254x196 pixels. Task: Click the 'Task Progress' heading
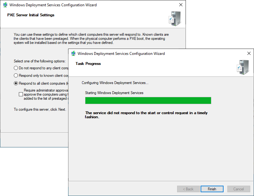(88, 64)
